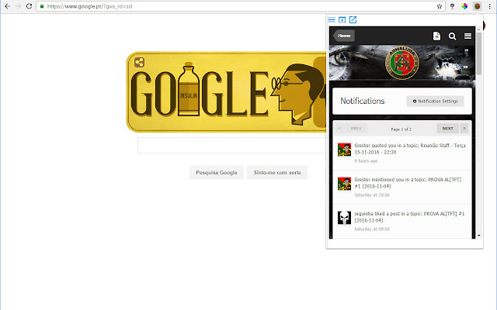Click Grester's avatar on the mentioned notification

pos(344,184)
